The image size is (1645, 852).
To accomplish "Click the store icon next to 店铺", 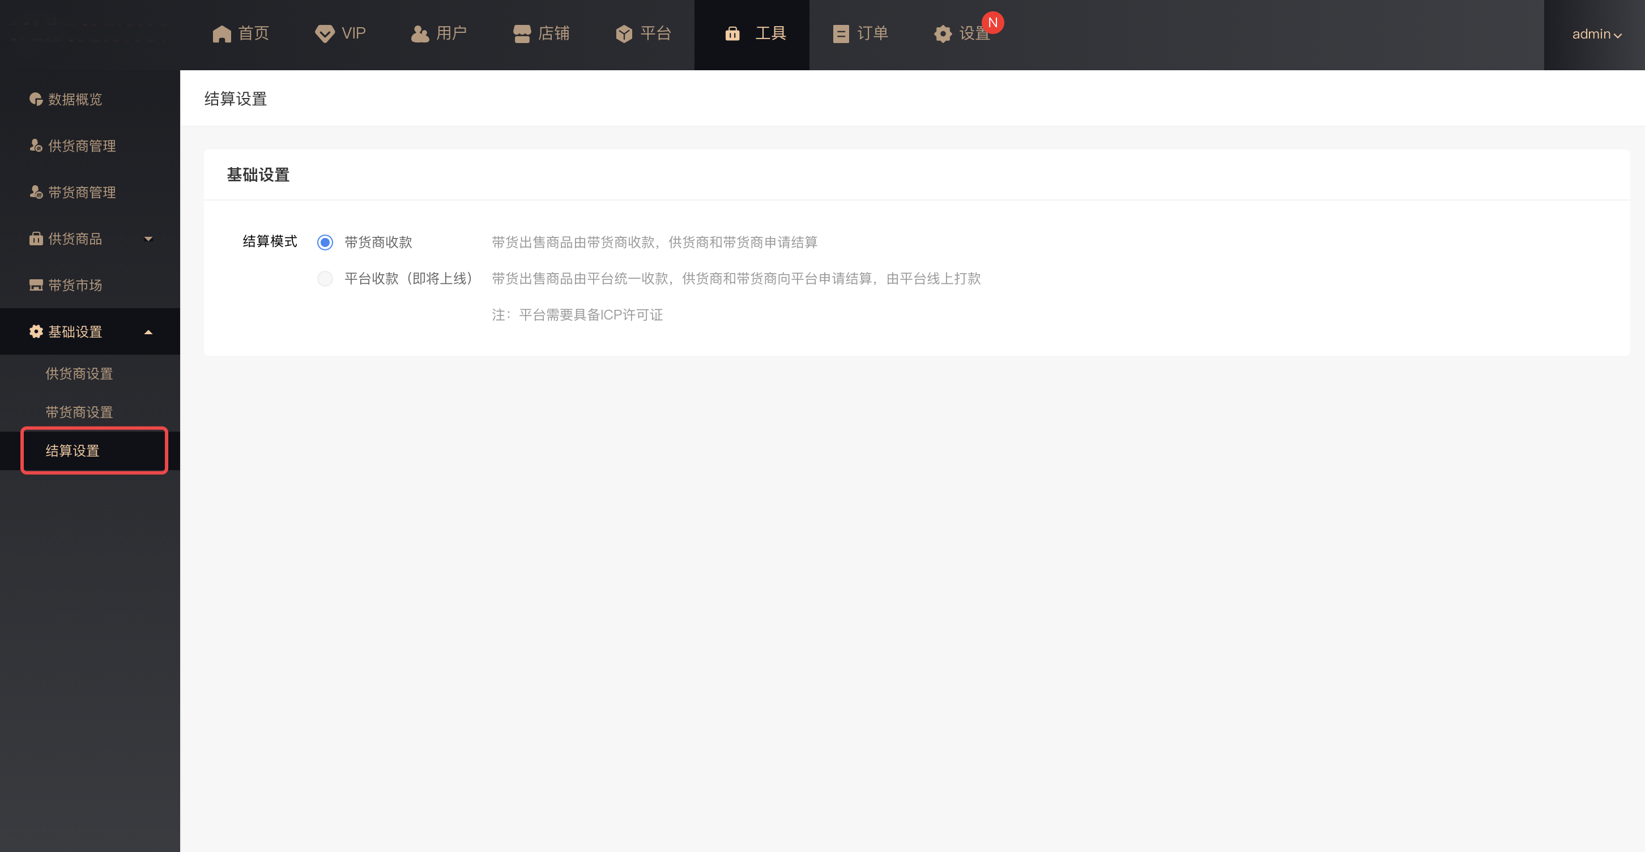I will pos(522,34).
